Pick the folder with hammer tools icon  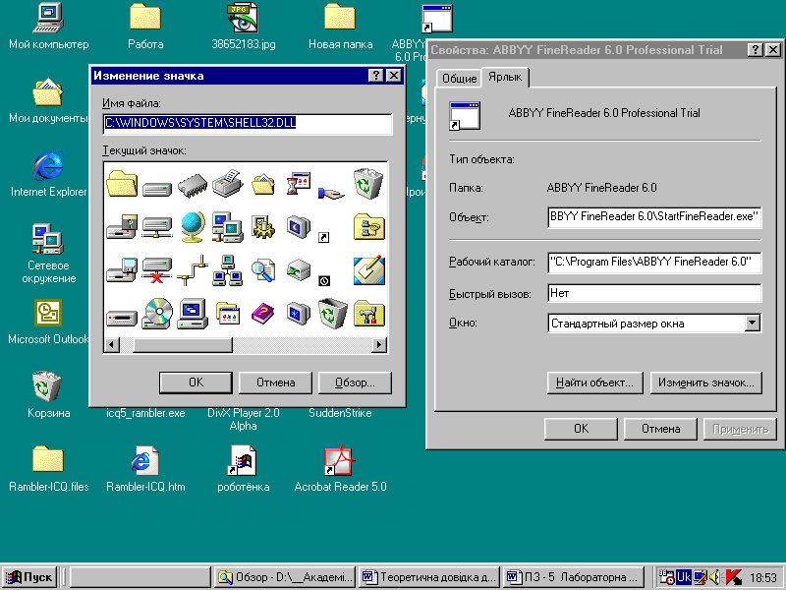(369, 314)
